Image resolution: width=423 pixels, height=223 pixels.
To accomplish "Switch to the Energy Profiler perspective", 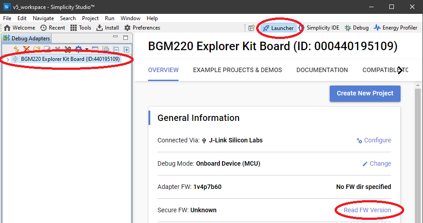I will (396, 28).
